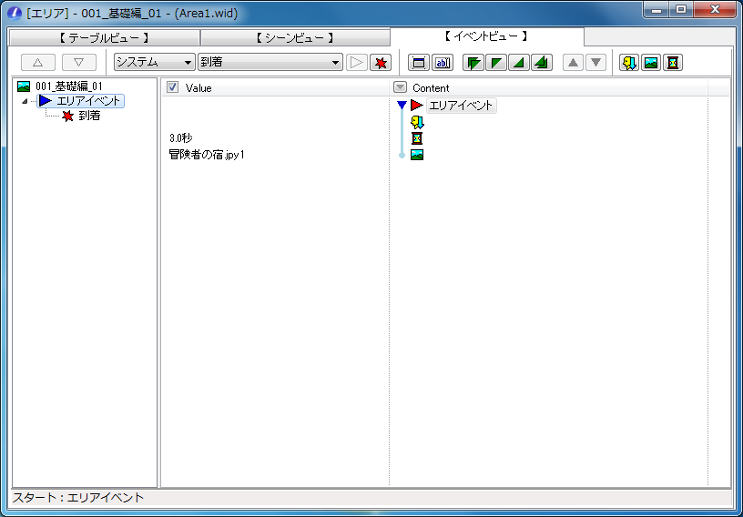743x517 pixels.
Task: Click the outlined down-triangle button at left
Action: click(x=79, y=63)
